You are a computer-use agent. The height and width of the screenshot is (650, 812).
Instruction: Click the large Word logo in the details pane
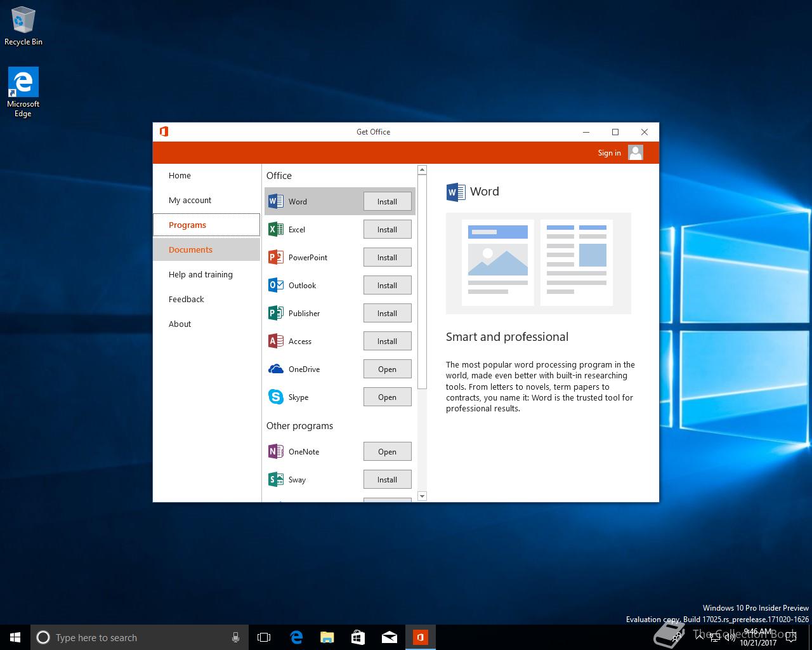pos(455,192)
